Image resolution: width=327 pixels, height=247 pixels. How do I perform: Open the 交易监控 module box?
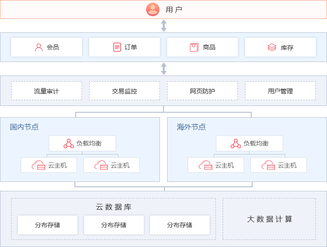[x=125, y=91]
